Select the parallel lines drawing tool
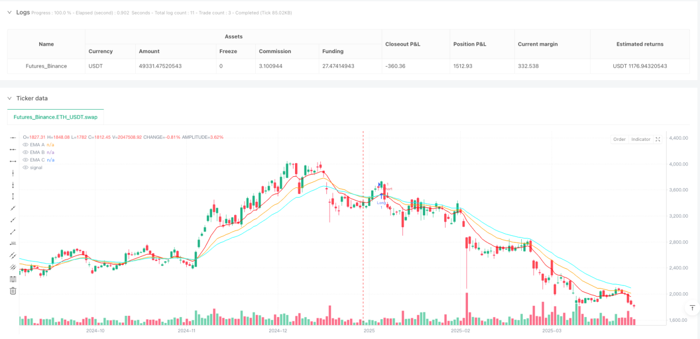The height and width of the screenshot is (339, 700). pos(13,255)
